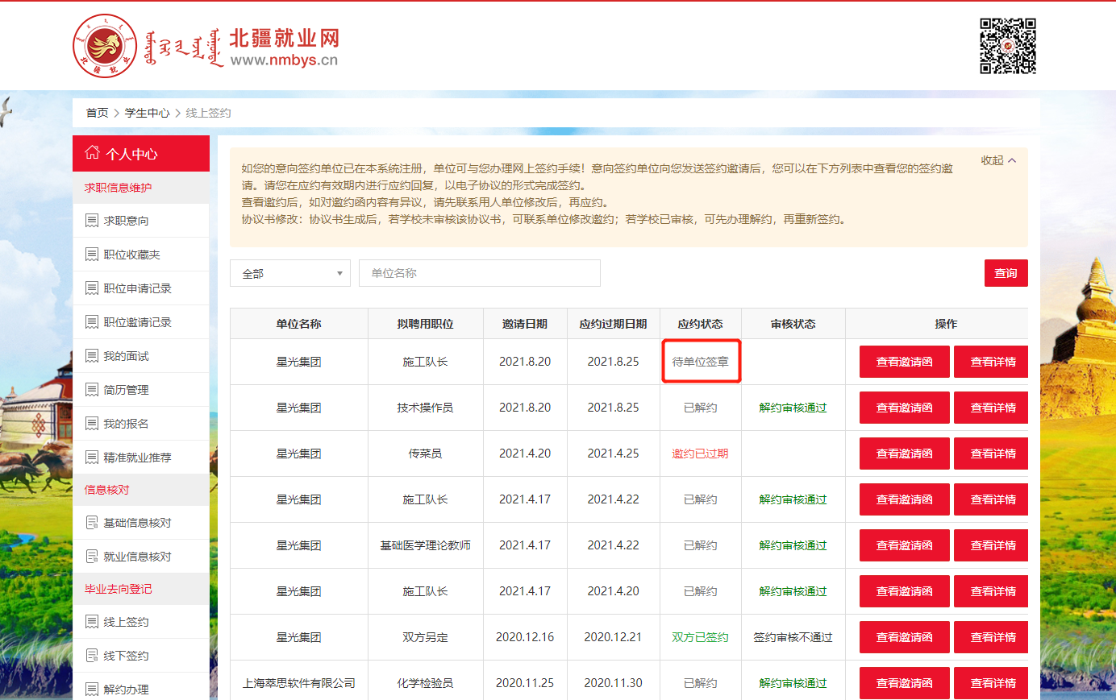Click the 单位名称 search input field
Screen dimensions: 1116x700
point(479,274)
